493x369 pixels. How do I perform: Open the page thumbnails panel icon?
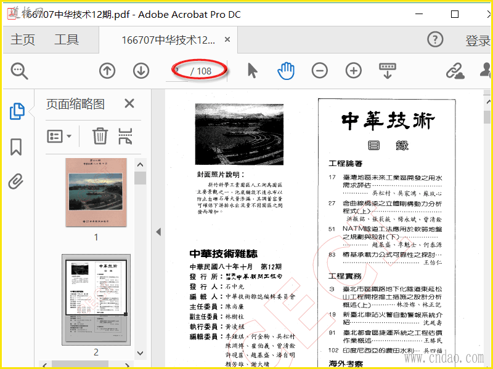click(17, 111)
